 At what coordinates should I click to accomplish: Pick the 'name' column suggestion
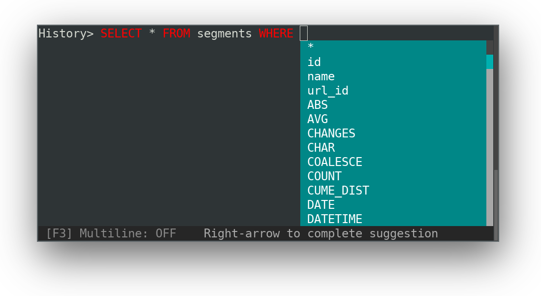coord(393,76)
